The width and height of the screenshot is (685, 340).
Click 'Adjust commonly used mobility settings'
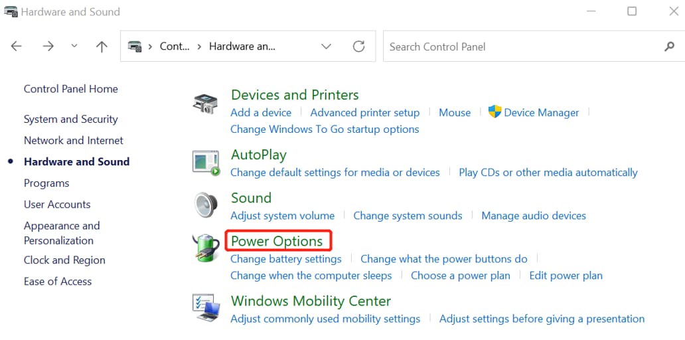tap(325, 319)
